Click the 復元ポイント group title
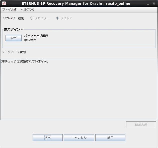Viewport: 158px width, 148px height. [13, 30]
